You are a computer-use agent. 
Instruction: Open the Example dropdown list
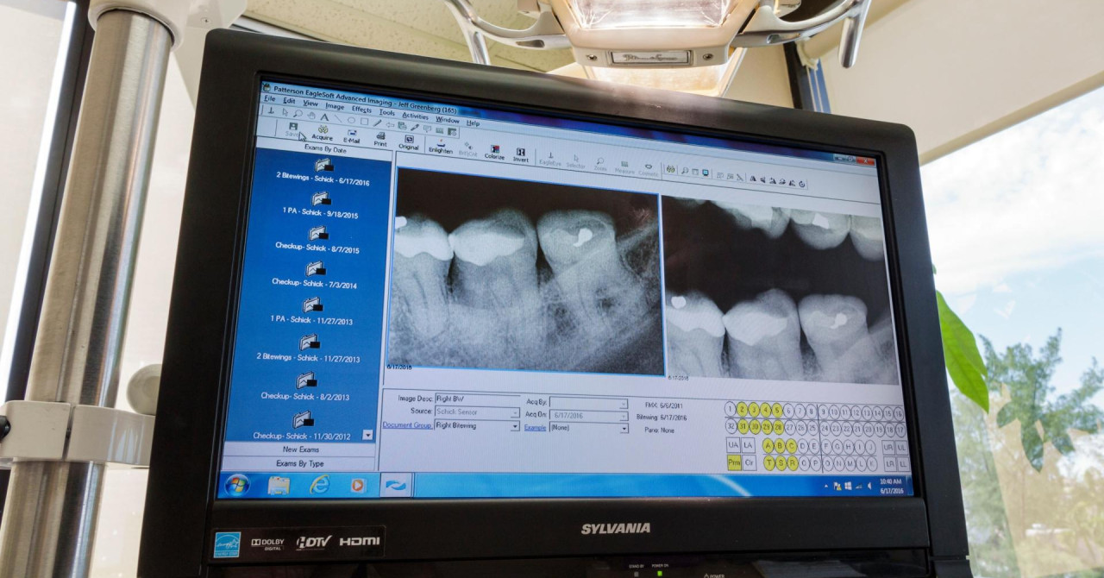tap(624, 428)
